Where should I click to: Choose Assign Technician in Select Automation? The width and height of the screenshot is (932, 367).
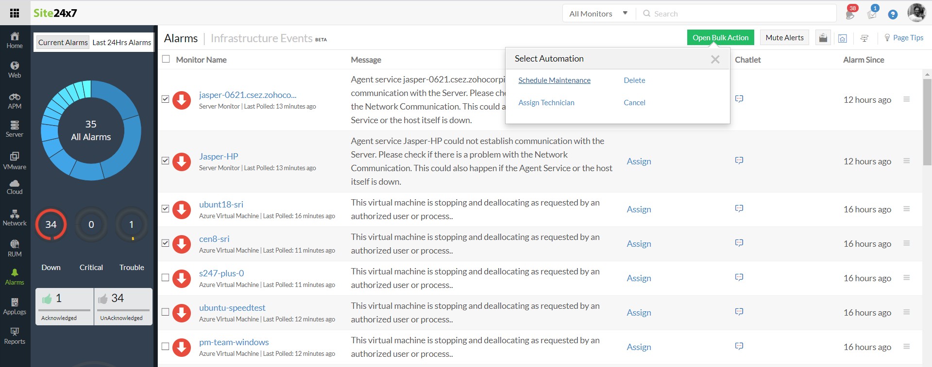546,103
